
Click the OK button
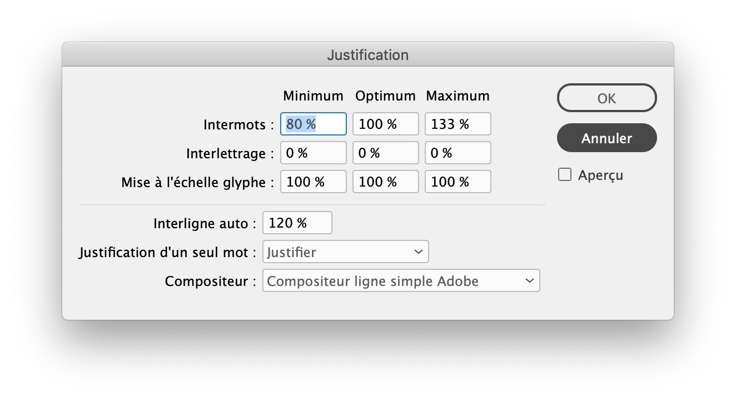tap(606, 98)
